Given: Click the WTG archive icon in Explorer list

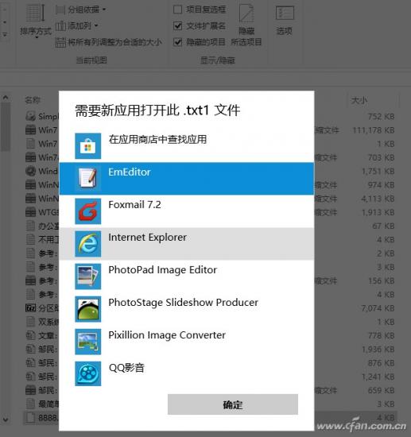Looking at the screenshot, I should point(30,212).
